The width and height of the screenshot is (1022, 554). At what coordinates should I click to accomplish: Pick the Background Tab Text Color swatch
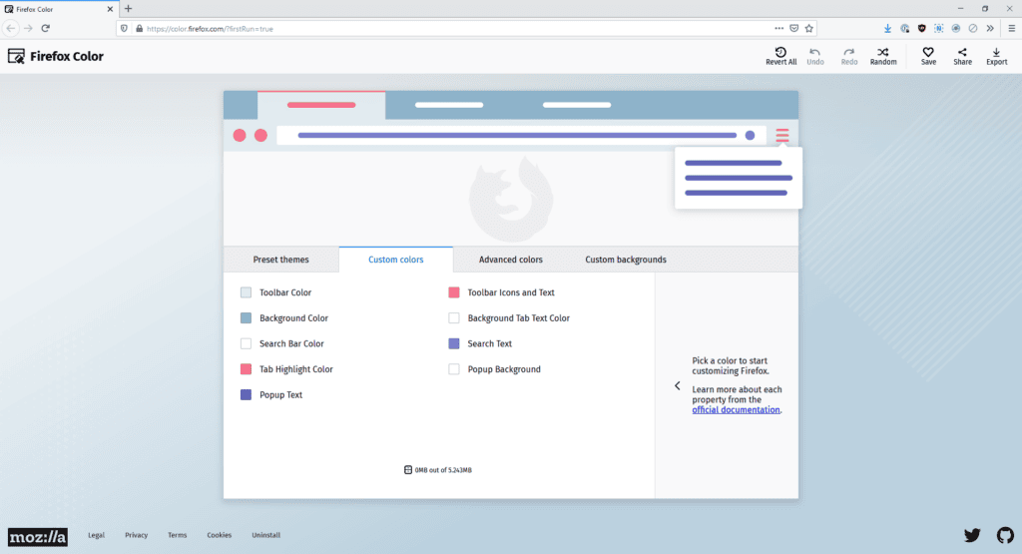tap(454, 318)
